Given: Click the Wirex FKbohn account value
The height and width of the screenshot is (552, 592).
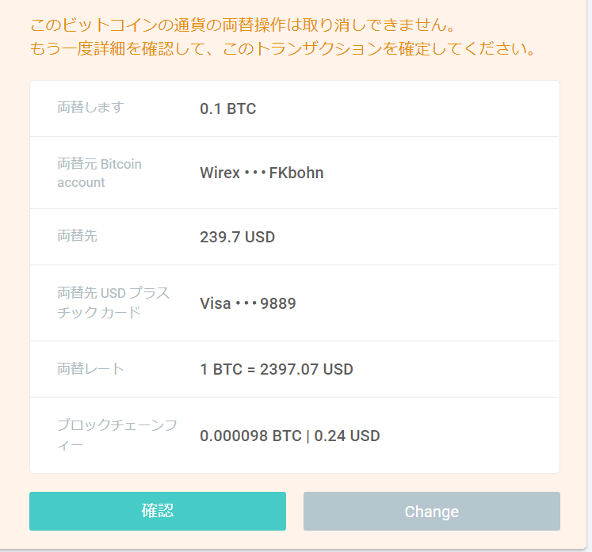Looking at the screenshot, I should click(x=262, y=173).
